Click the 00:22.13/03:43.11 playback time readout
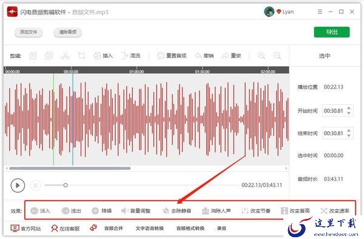This screenshot has width=364, height=239. coord(261,185)
